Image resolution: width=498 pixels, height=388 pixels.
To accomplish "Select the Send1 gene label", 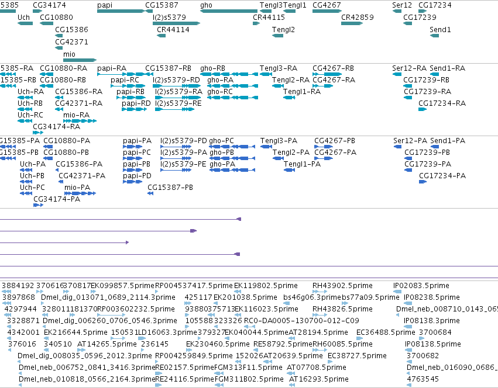I will [440, 29].
